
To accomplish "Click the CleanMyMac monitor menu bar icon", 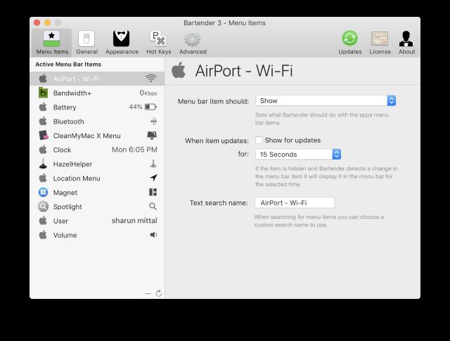I will pos(152,135).
